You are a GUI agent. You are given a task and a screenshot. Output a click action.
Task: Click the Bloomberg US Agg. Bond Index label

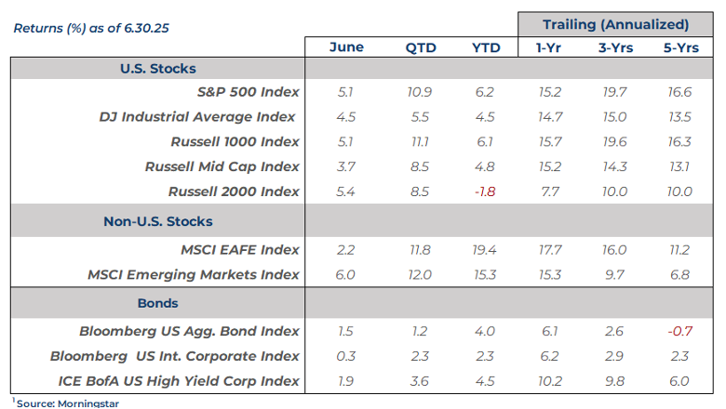[x=189, y=331]
